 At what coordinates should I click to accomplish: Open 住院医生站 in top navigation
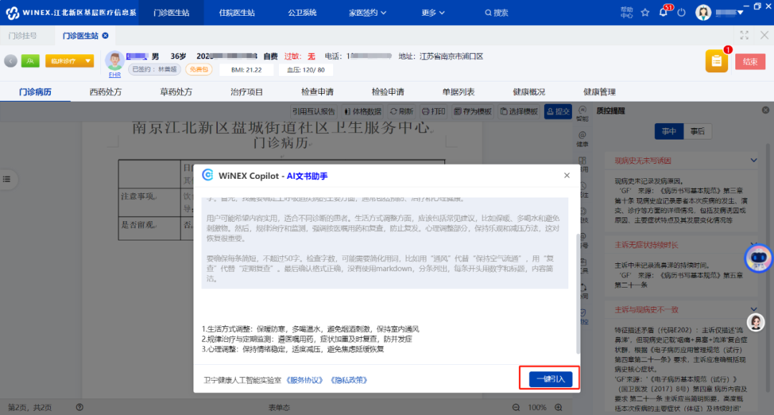point(237,13)
